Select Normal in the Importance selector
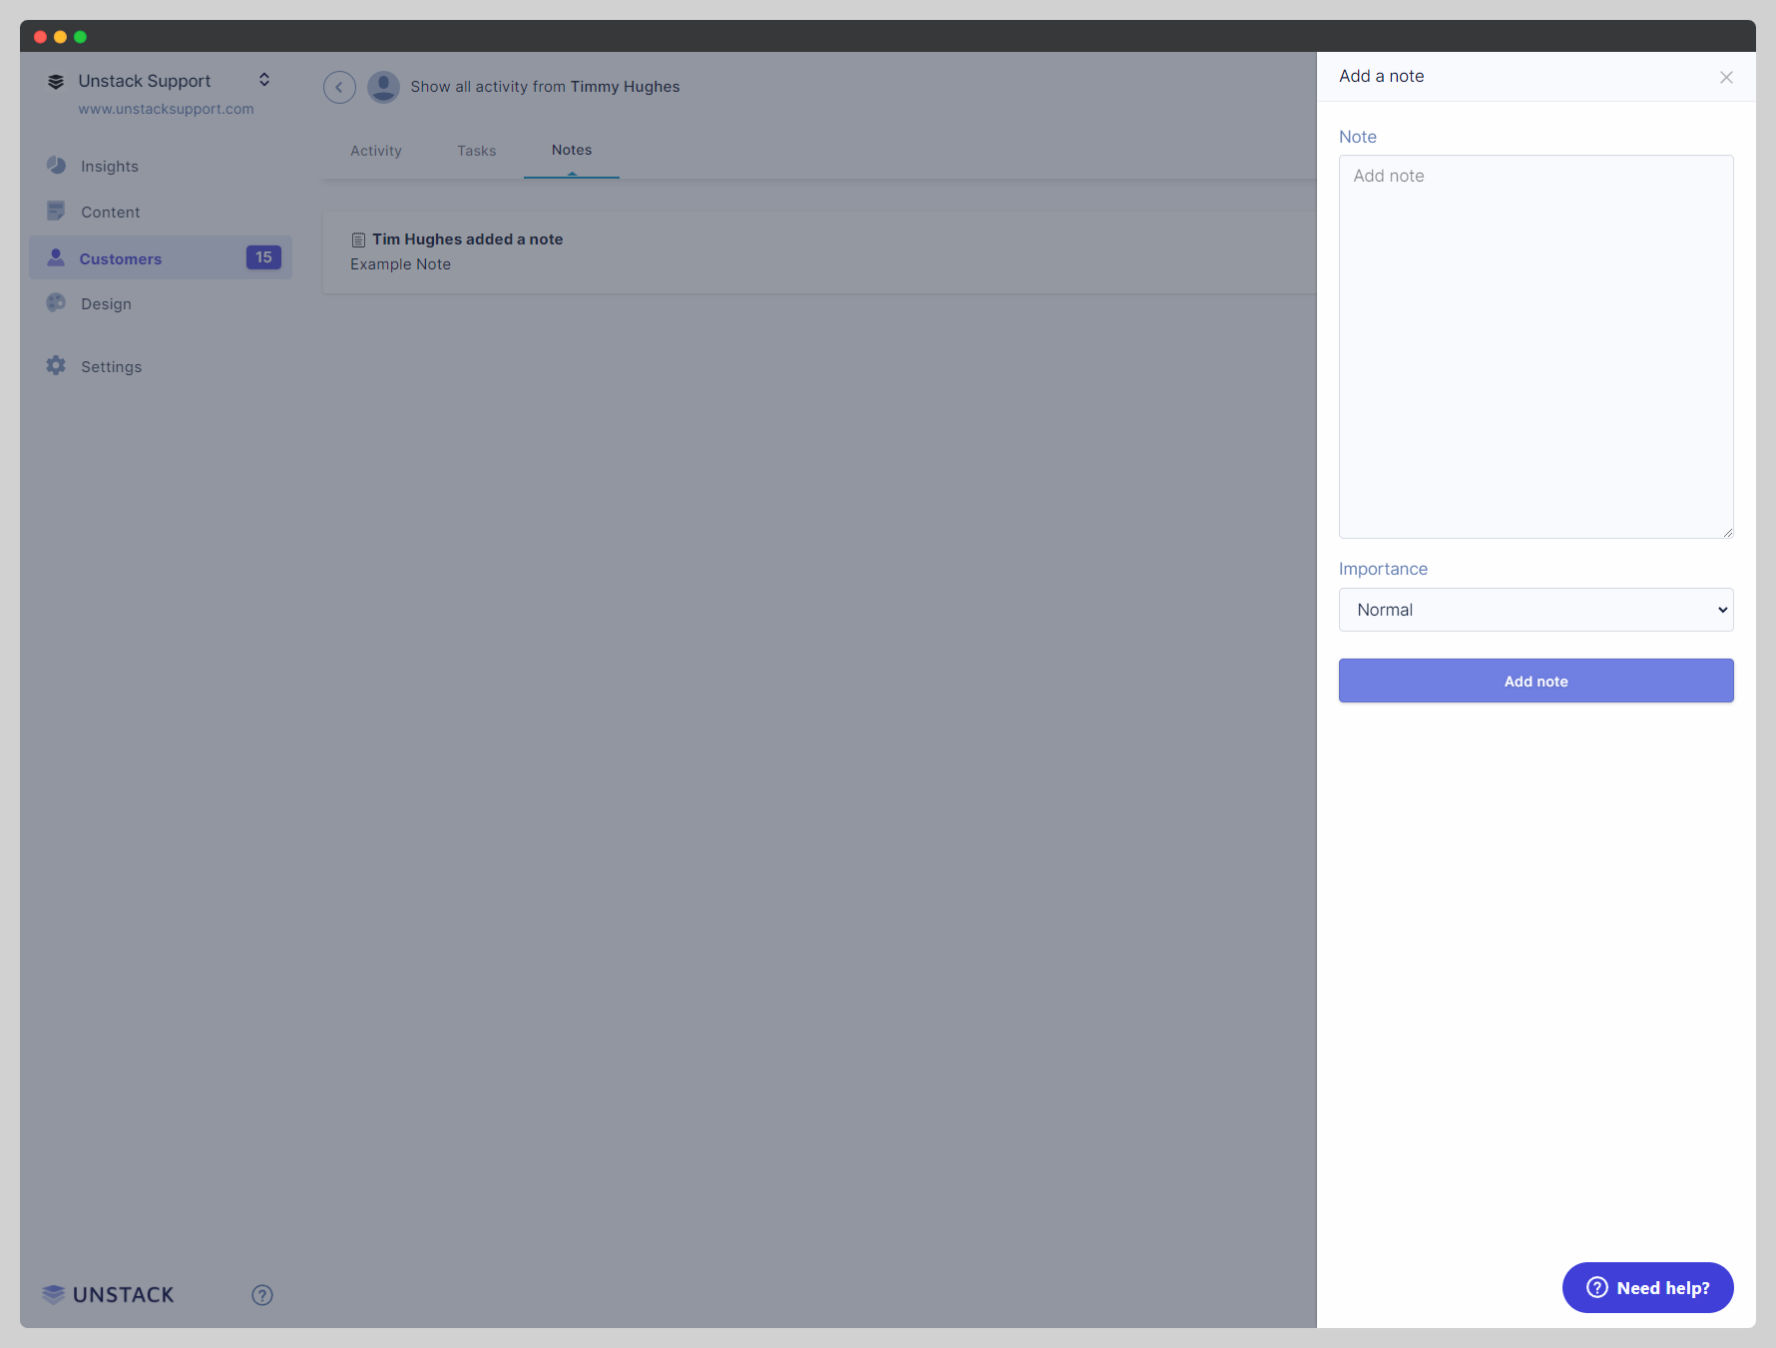1776x1348 pixels. tap(1536, 610)
